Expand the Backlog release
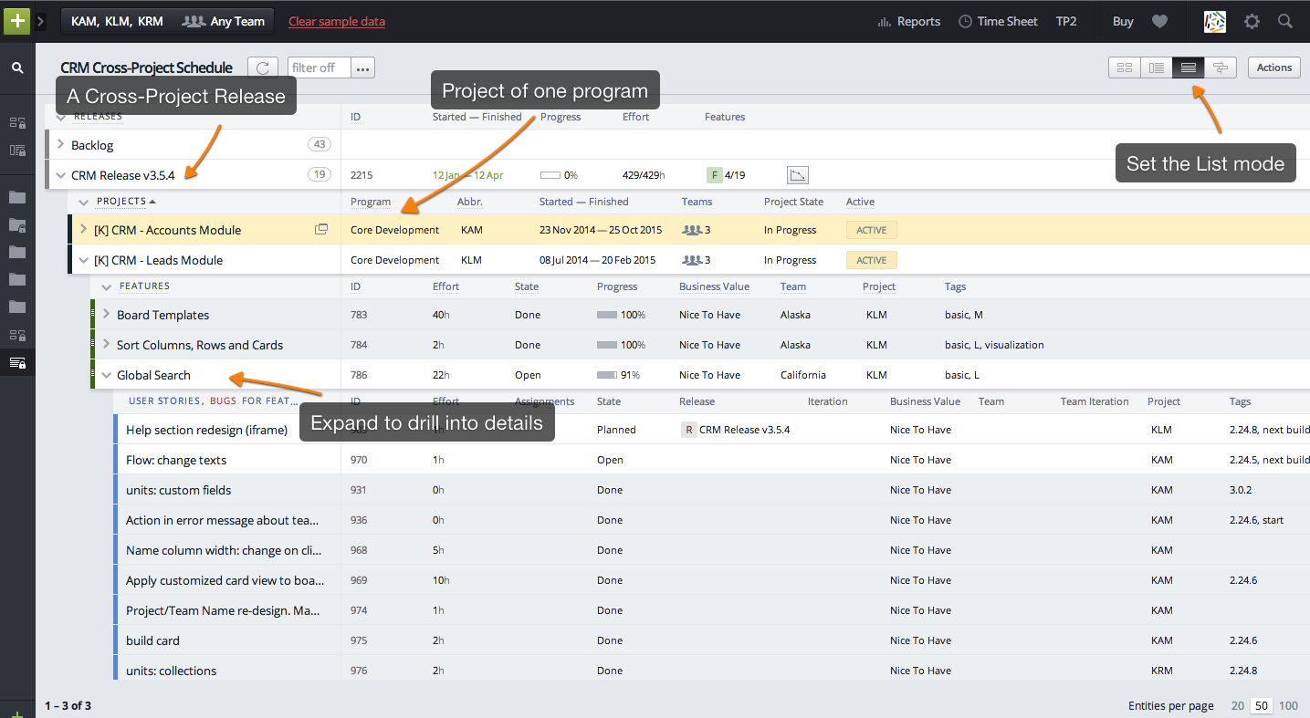This screenshot has width=1310, height=718. coord(60,144)
